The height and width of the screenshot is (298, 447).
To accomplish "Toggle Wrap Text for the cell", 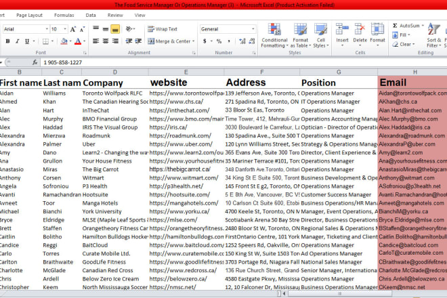I will click(x=163, y=29).
